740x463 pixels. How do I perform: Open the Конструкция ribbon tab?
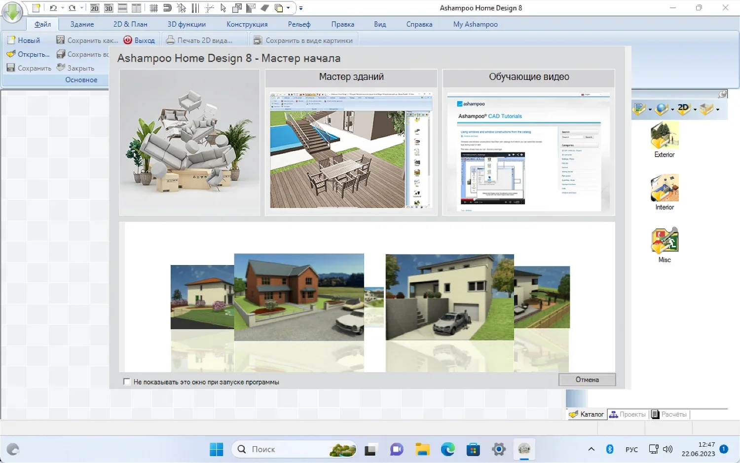247,24
